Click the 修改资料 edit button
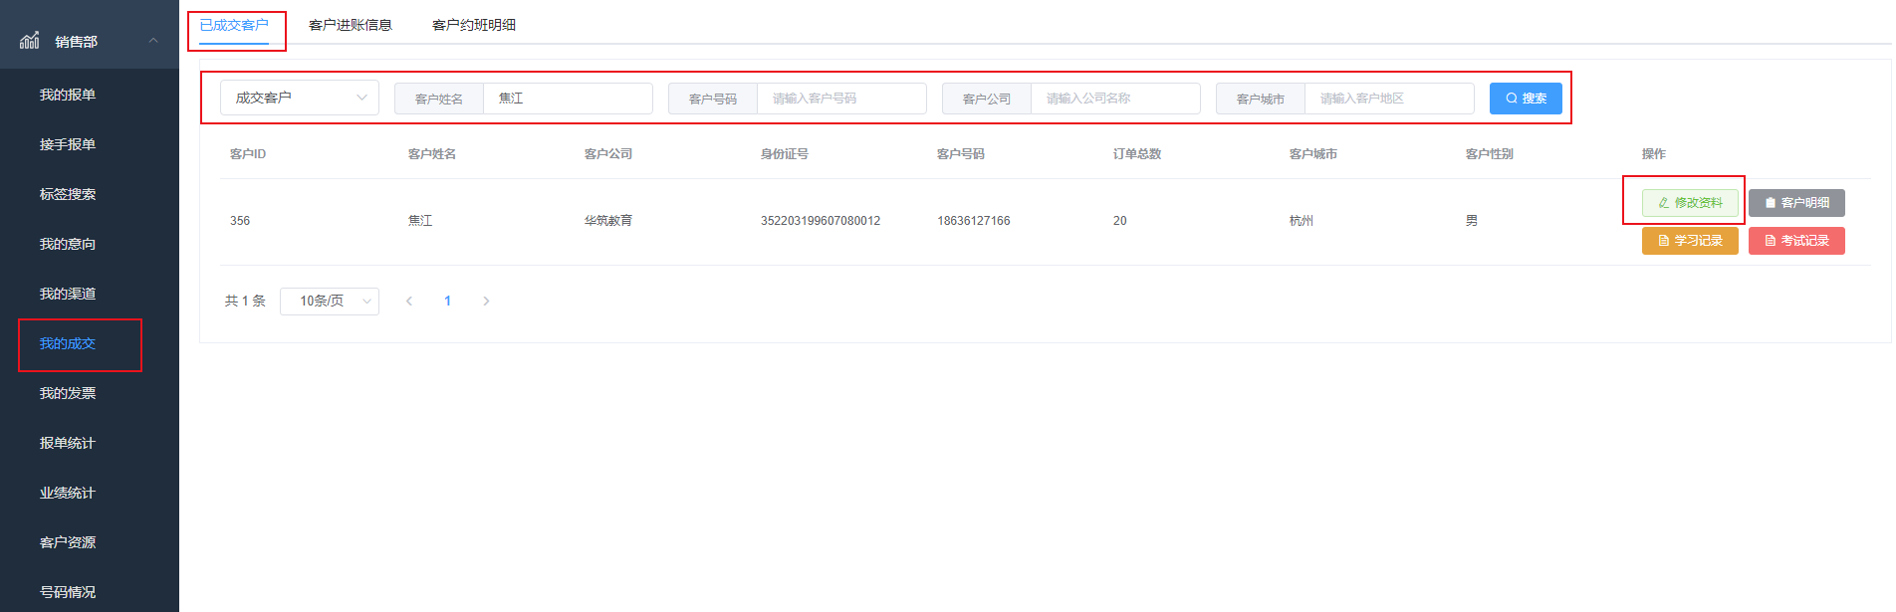 click(1689, 203)
